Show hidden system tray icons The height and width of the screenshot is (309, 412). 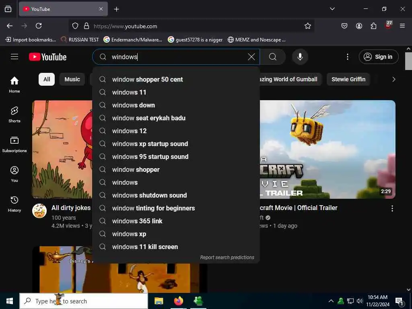(331, 301)
